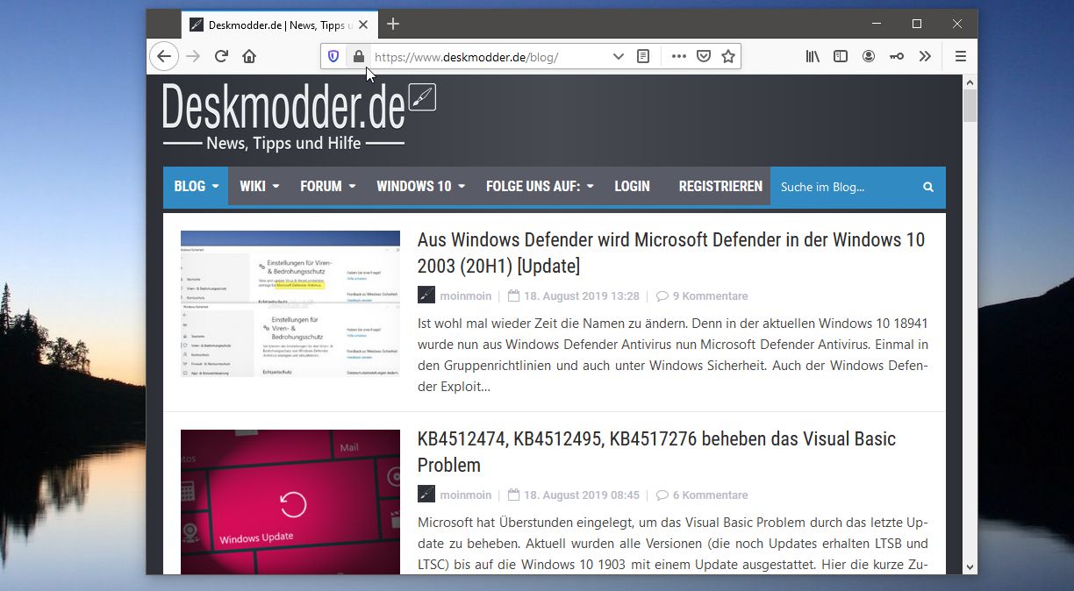Screen dimensions: 1074x591
Task: Open the tracking protection shield icon
Action: [x=333, y=56]
